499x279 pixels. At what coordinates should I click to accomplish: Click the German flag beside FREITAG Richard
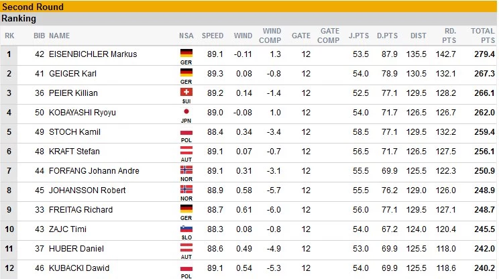186,209
